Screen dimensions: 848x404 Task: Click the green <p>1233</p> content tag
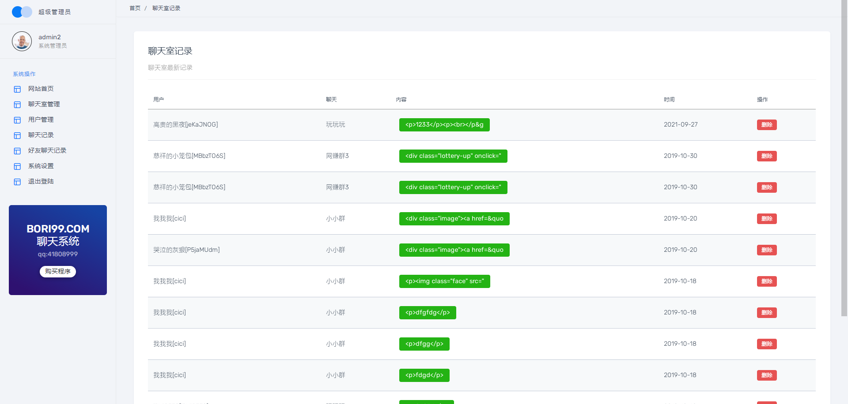(444, 125)
